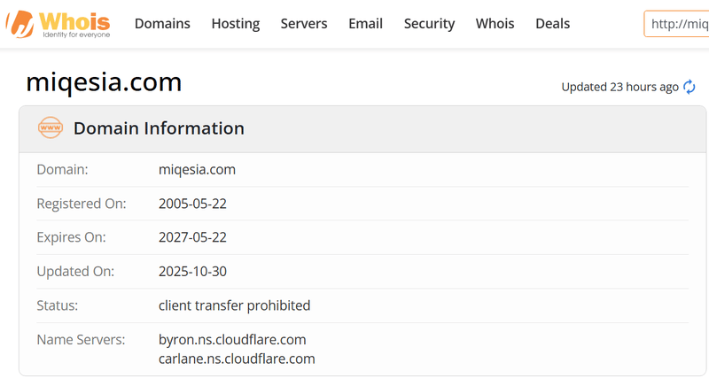The width and height of the screenshot is (709, 378).
Task: Click the registered date '2005-05-22'
Action: click(192, 204)
